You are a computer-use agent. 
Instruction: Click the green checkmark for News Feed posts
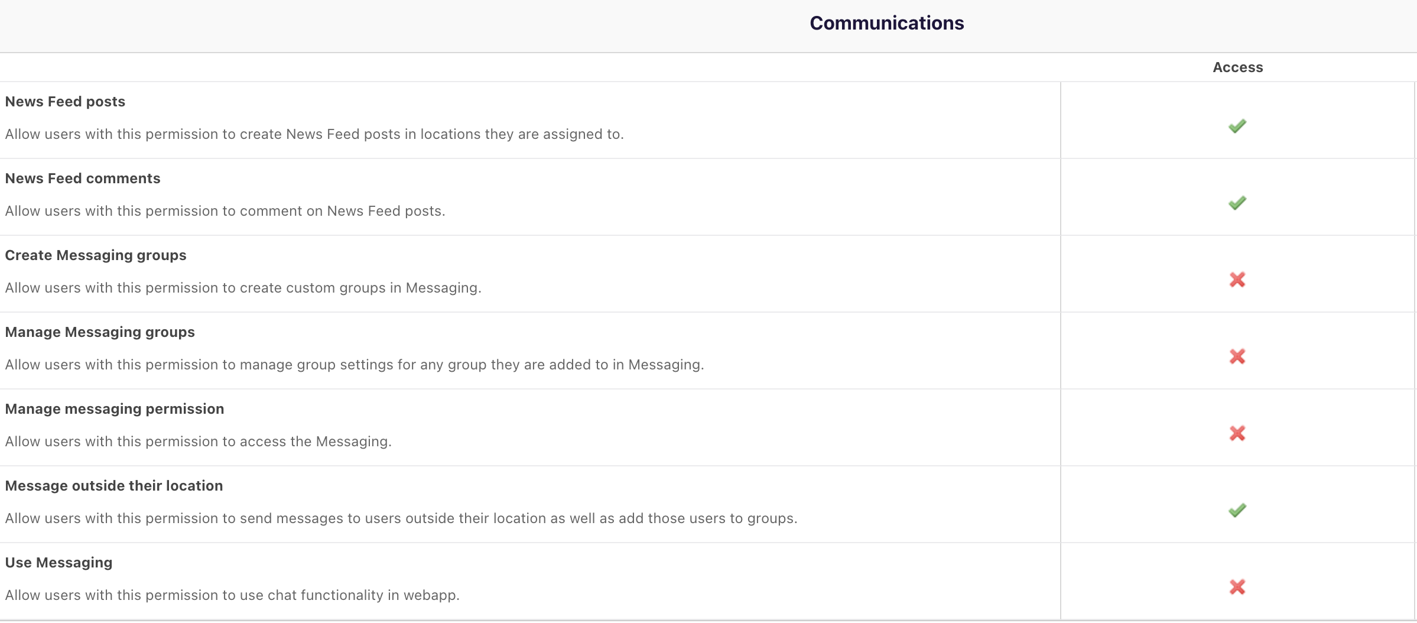[x=1237, y=126]
